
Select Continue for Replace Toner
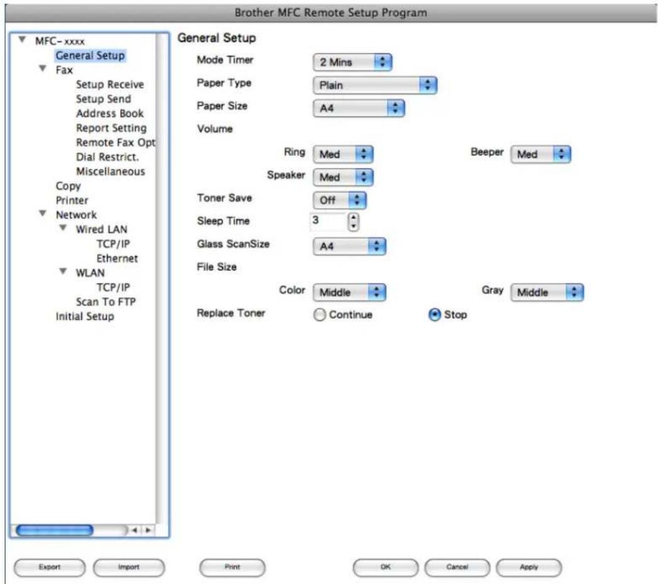(x=320, y=315)
